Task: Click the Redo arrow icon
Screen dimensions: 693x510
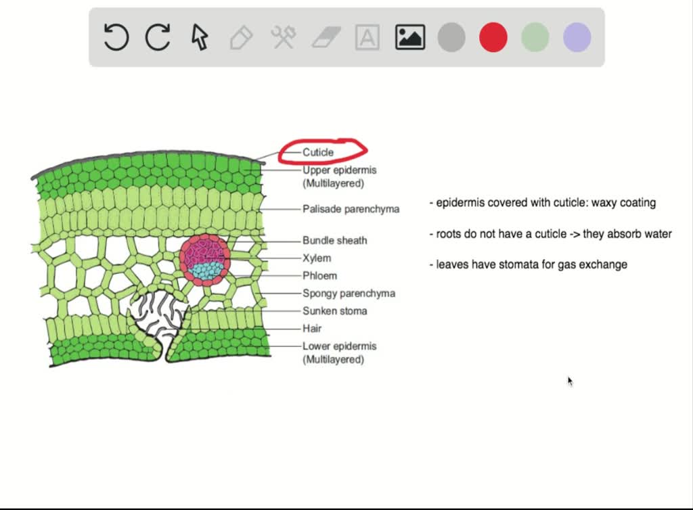Action: pos(158,37)
